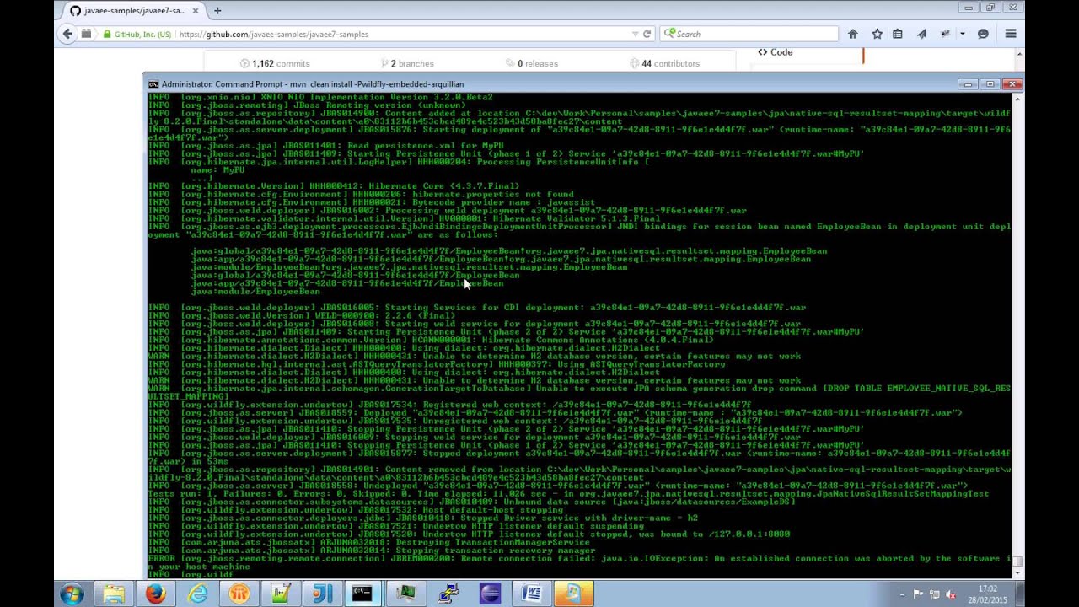
Task: Open the network computers taskbar icon
Action: (448, 594)
